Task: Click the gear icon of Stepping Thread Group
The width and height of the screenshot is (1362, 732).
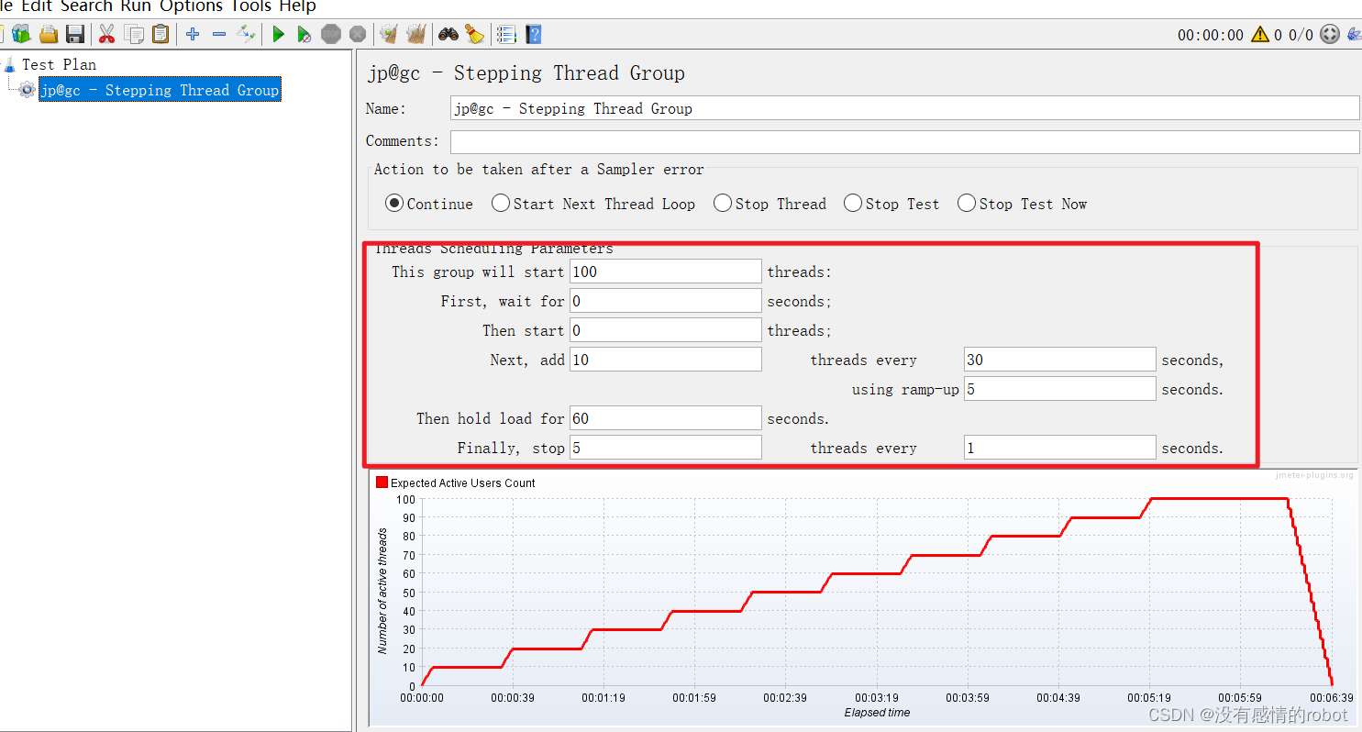Action: point(28,90)
